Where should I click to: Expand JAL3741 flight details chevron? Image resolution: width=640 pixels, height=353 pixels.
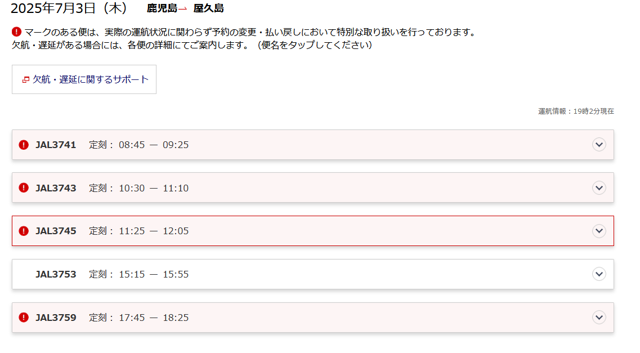point(599,145)
